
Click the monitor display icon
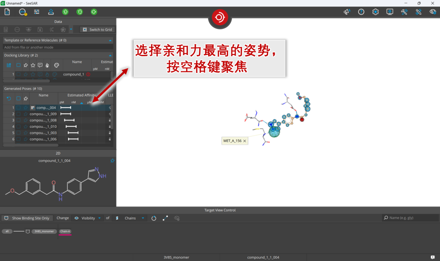point(390,12)
